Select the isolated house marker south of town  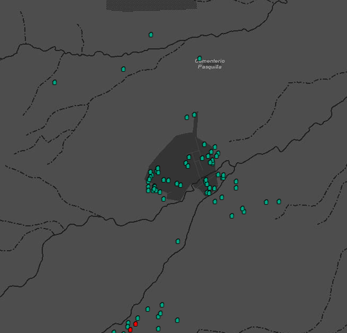pyautogui.click(x=178, y=241)
